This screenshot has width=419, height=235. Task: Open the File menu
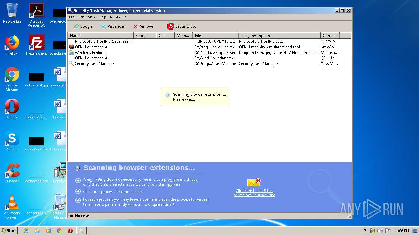click(72, 17)
